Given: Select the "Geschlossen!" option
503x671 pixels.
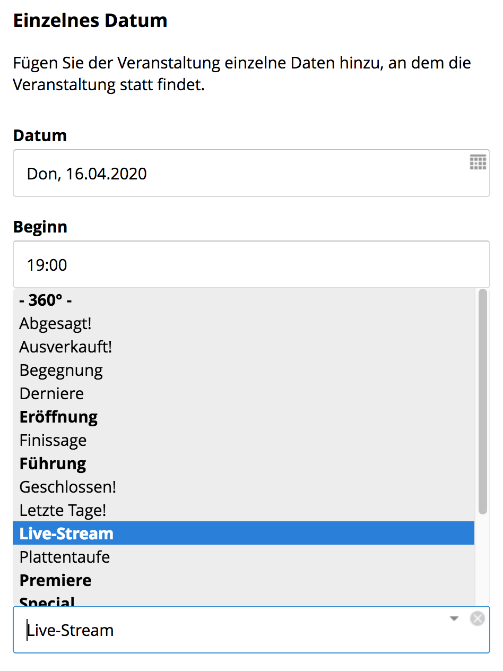Looking at the screenshot, I should [x=244, y=487].
